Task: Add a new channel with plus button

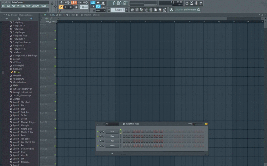Action: (112, 153)
